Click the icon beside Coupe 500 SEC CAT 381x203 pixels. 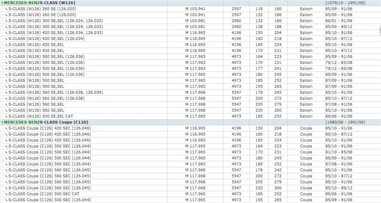click(x=6, y=194)
